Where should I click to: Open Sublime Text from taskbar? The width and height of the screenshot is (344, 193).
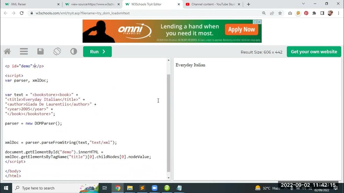click(142, 188)
